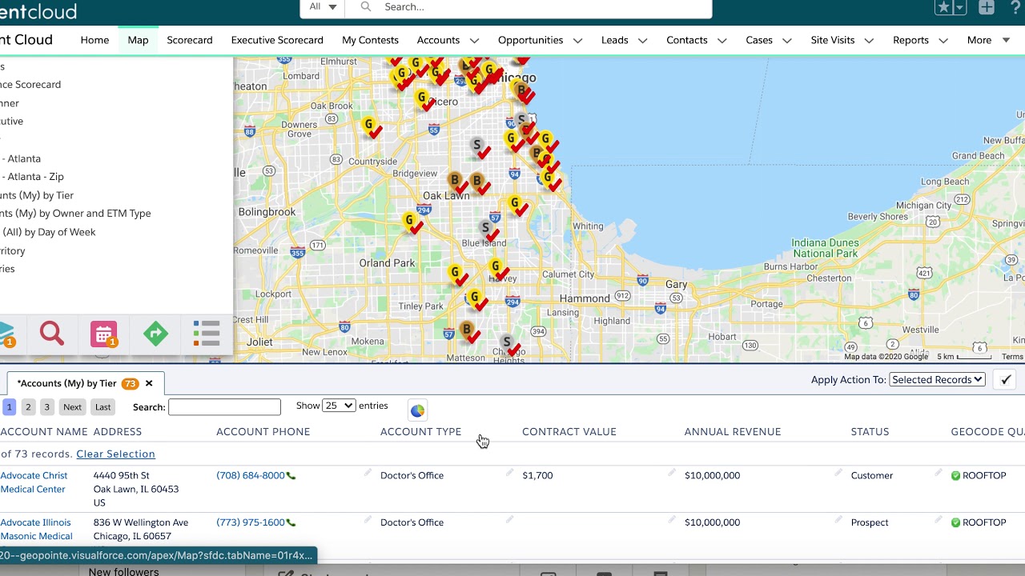Expand the Contacts menu chevron

(x=722, y=41)
